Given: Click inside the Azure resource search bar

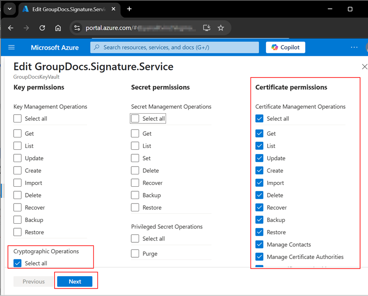Looking at the screenshot, I should [x=174, y=47].
